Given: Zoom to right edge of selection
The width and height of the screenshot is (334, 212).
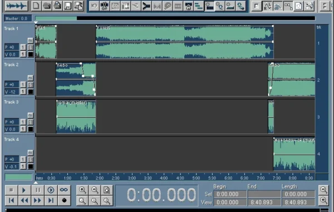Looking at the screenshot, I should pos(106,200).
